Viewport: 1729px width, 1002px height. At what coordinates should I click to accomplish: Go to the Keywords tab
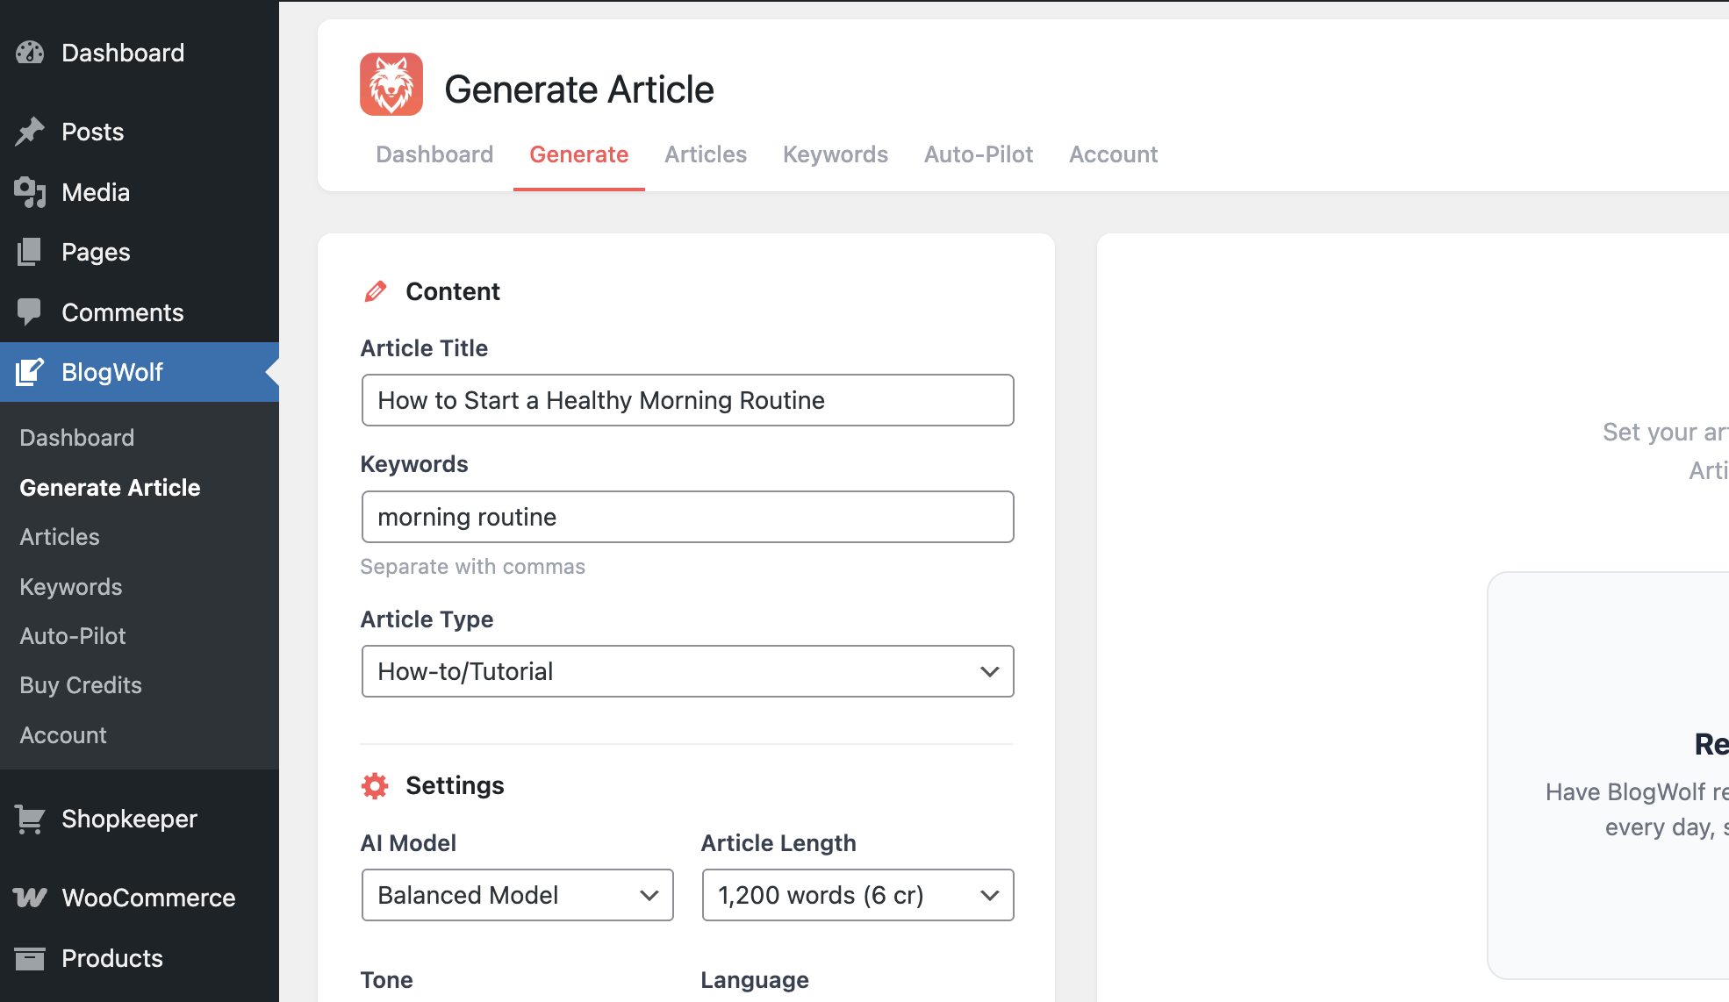click(x=835, y=154)
